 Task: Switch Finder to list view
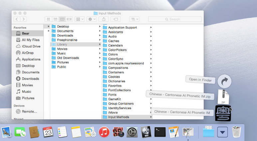point(55,19)
